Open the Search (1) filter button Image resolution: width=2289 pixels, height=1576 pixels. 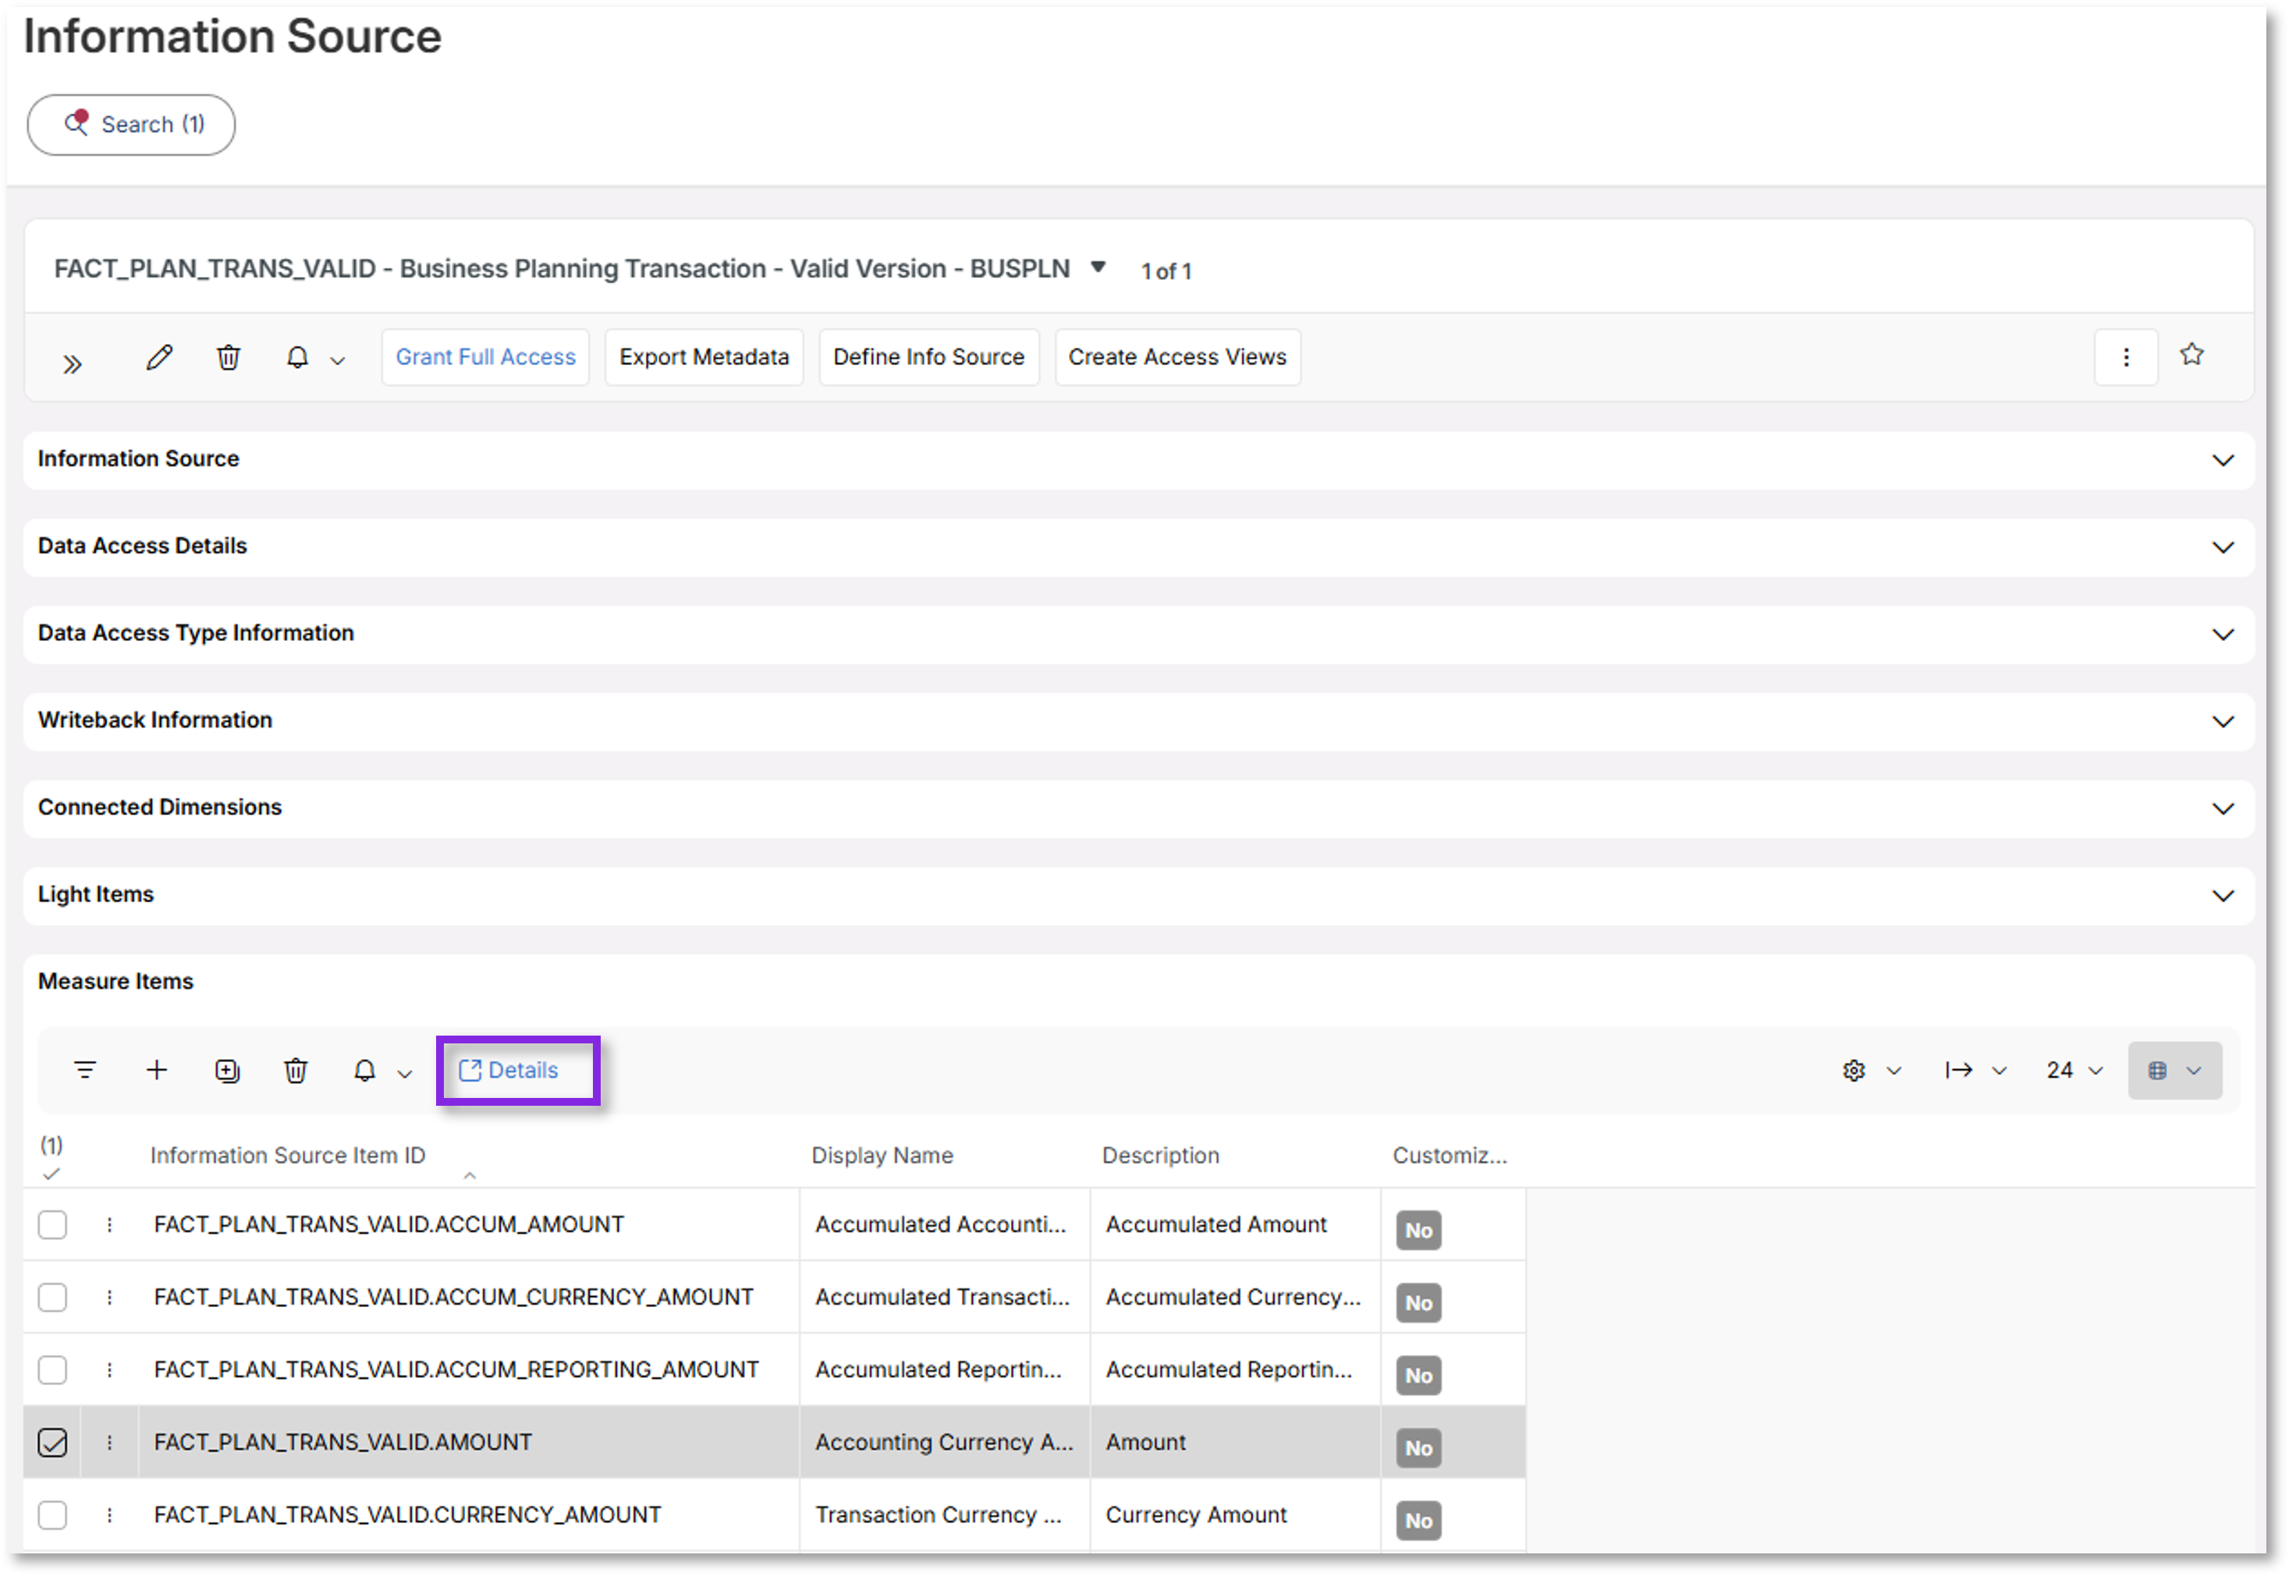[x=130, y=125]
